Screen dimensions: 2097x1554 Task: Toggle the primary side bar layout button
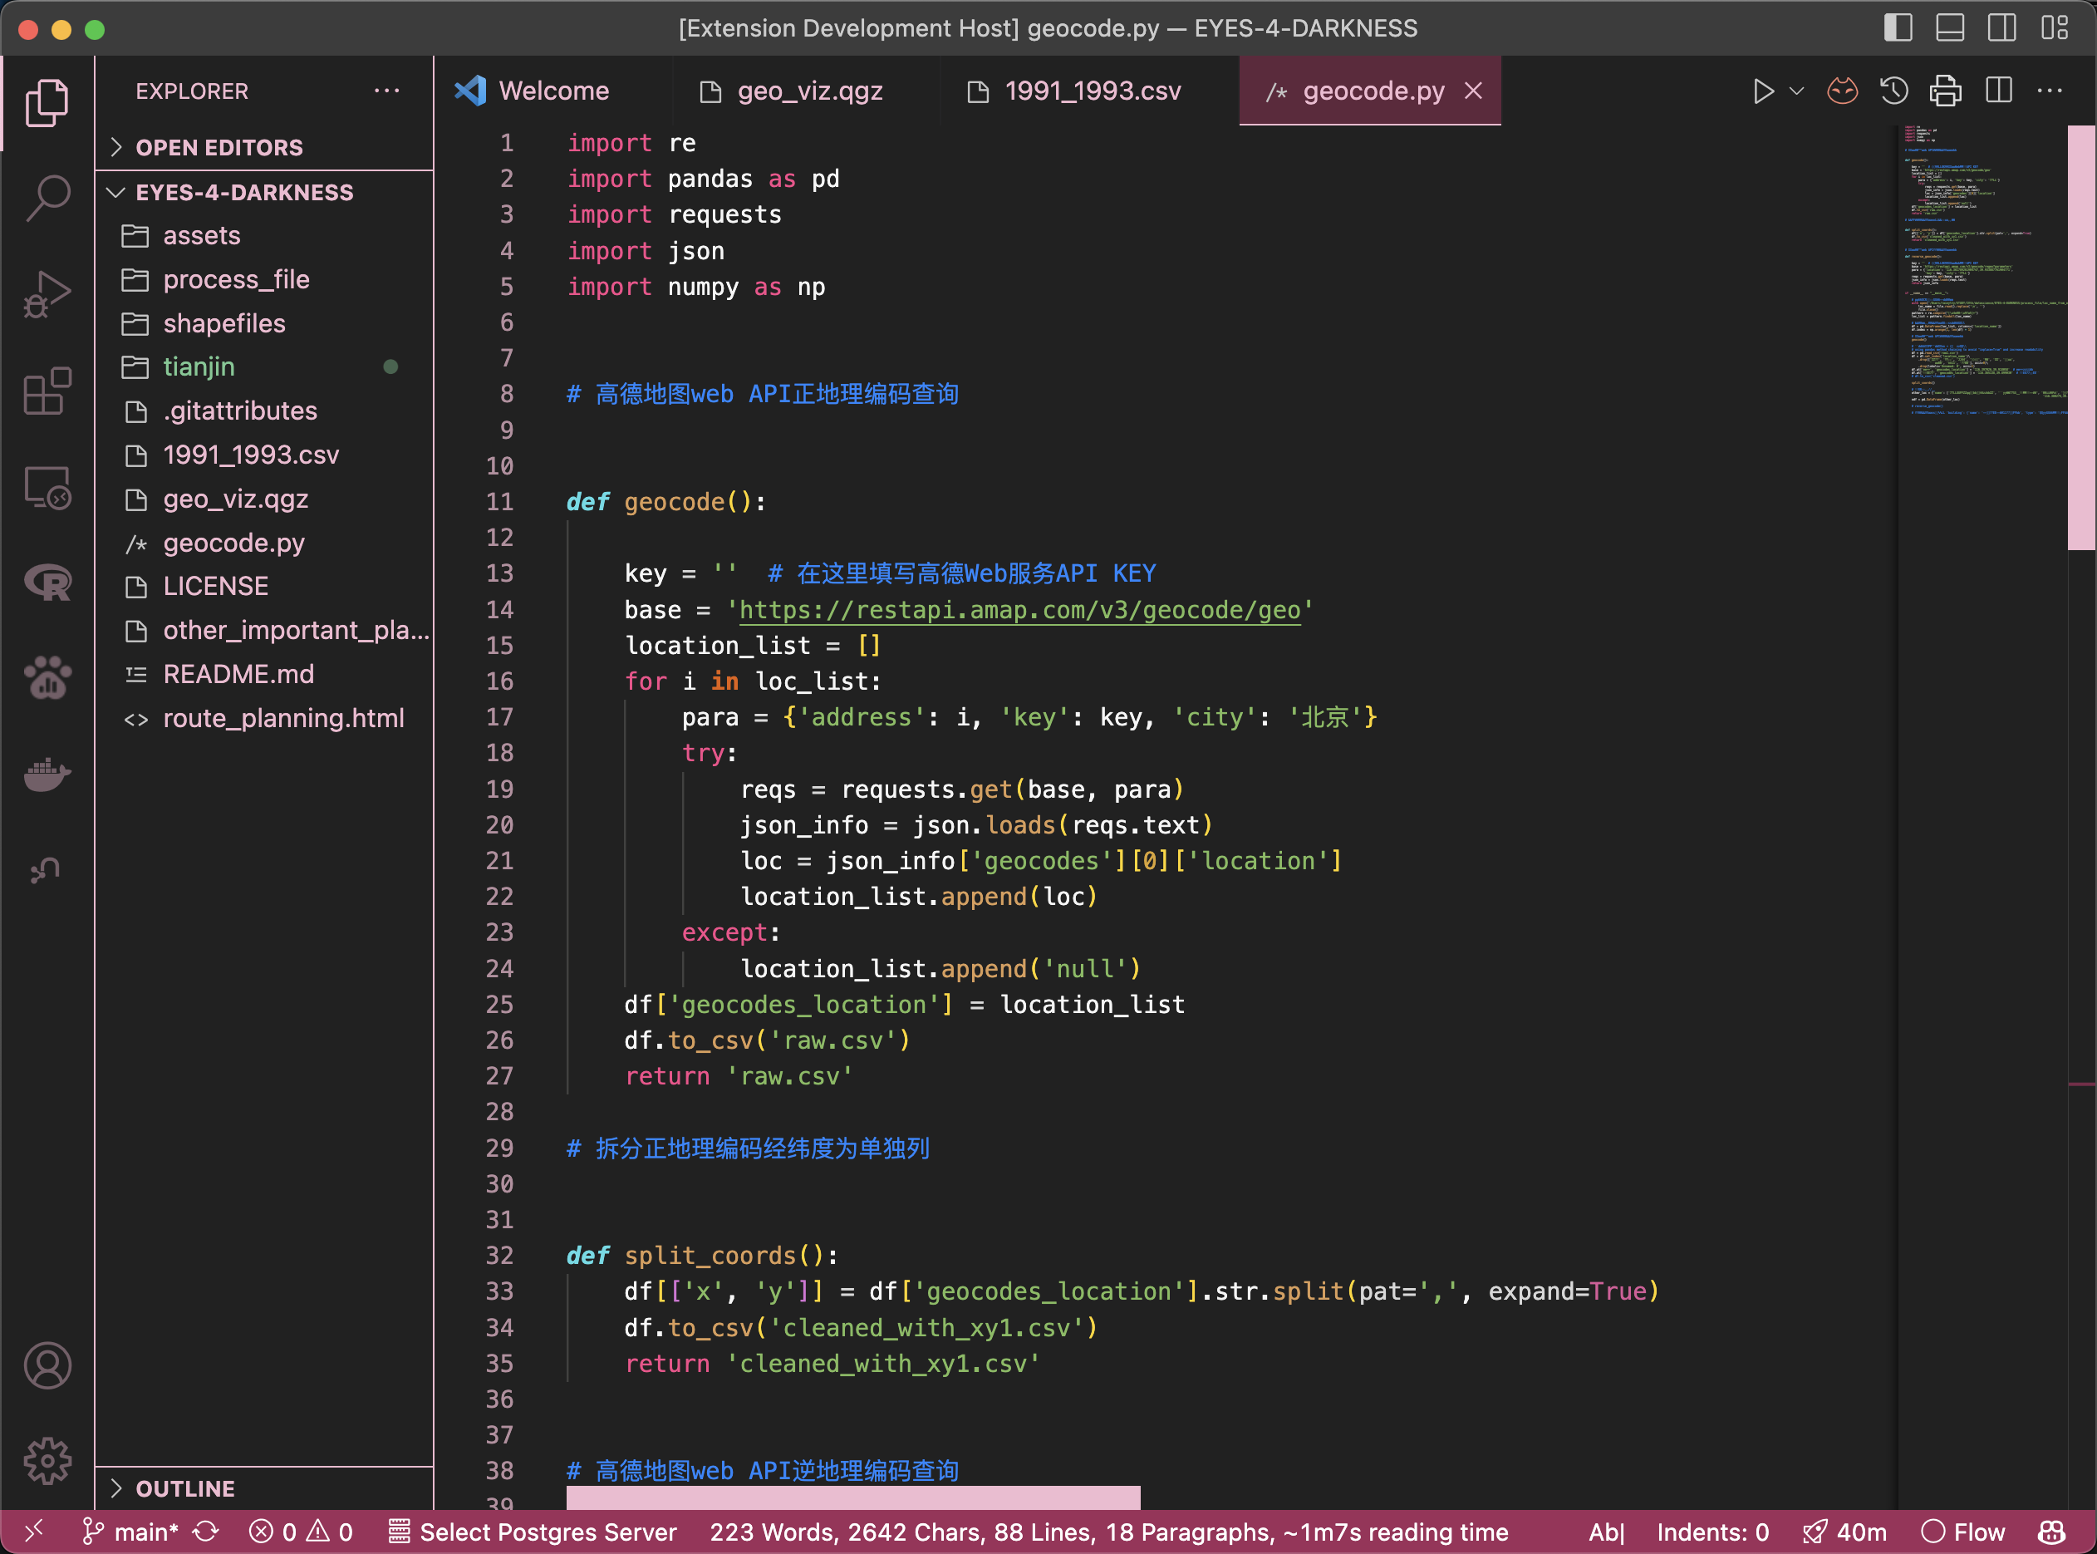(1898, 27)
